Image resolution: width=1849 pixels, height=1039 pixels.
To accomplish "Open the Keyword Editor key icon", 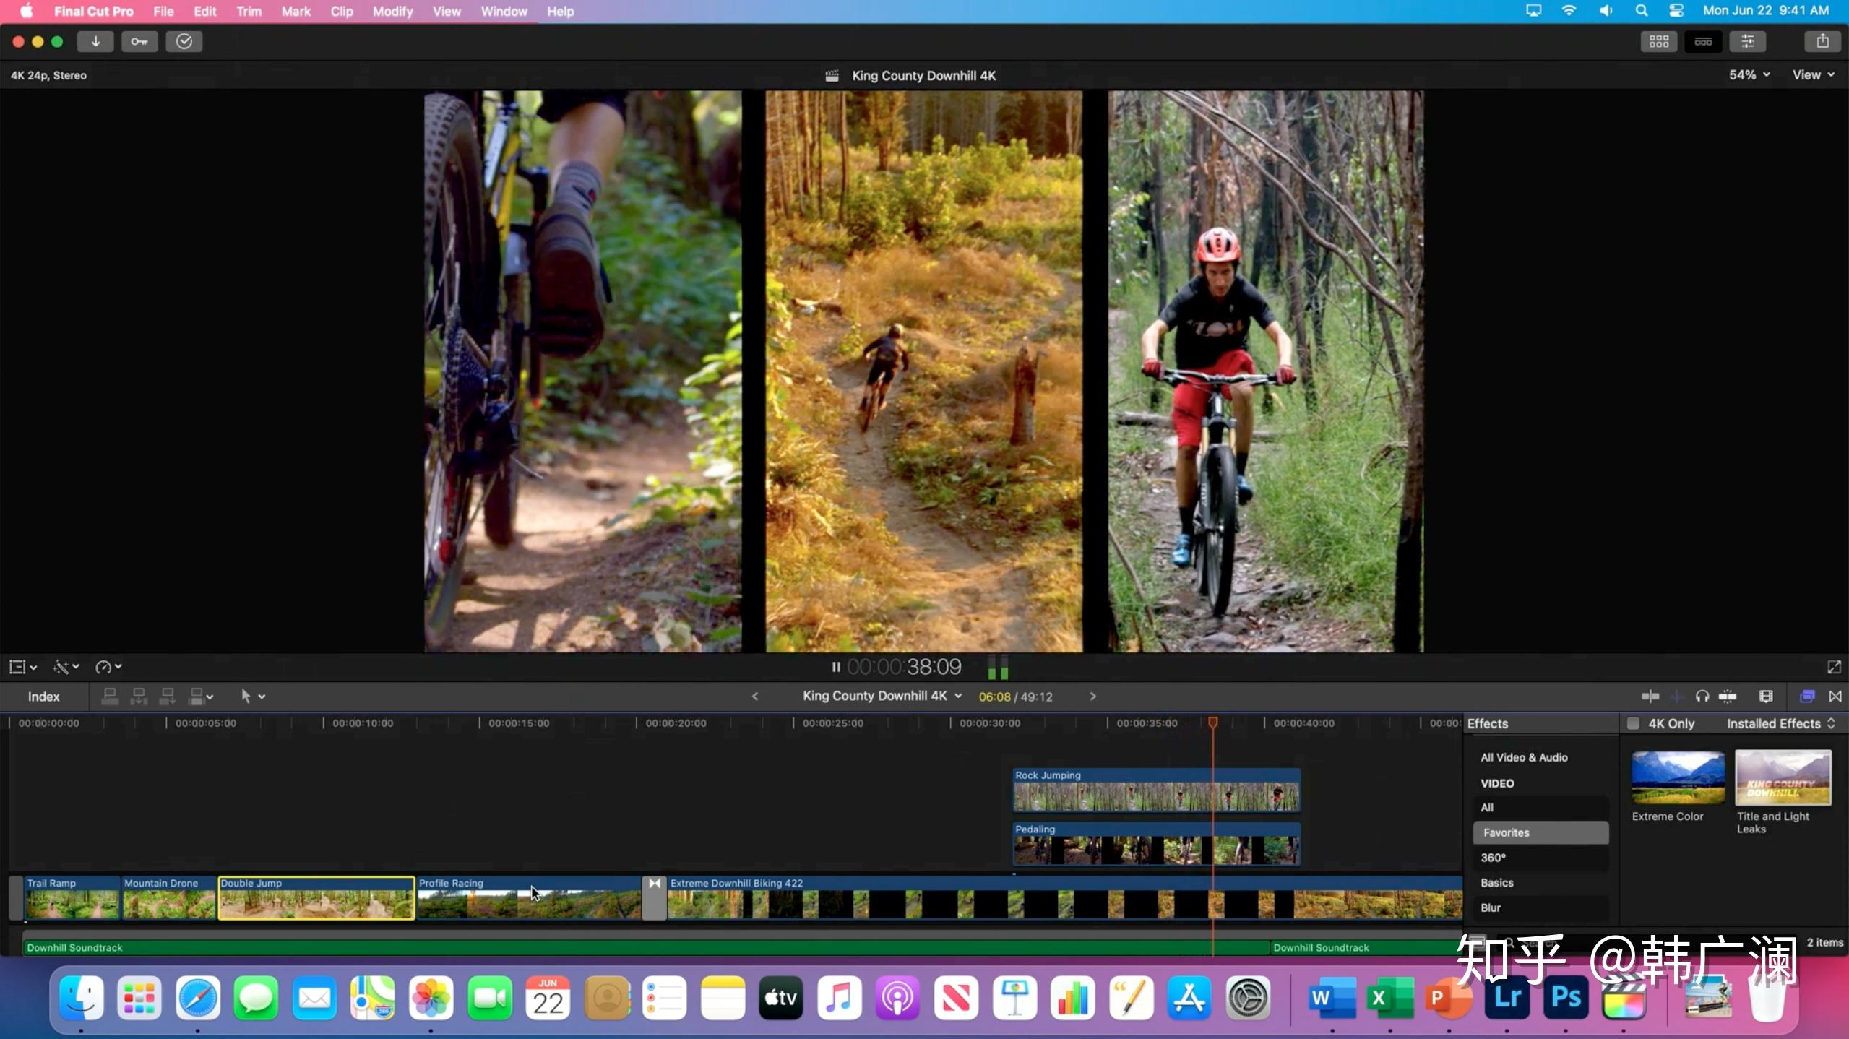I will pyautogui.click(x=139, y=41).
